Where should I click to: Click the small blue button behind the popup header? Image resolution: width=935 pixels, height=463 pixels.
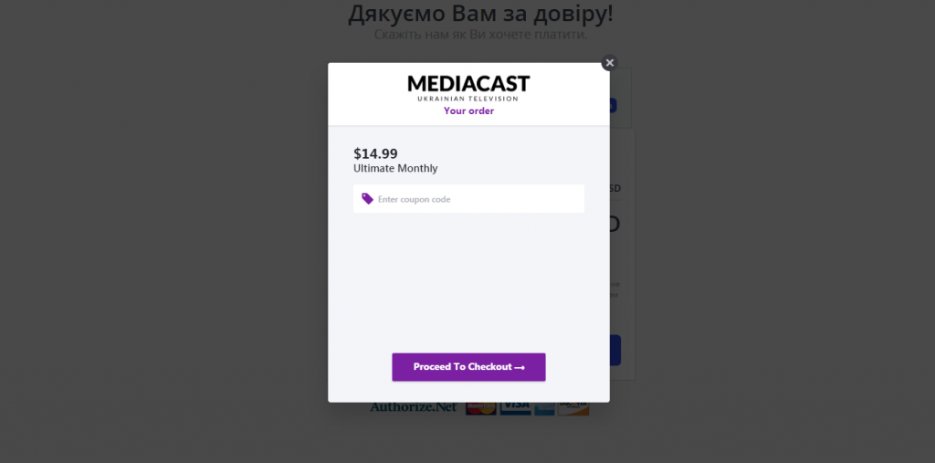coord(613,106)
